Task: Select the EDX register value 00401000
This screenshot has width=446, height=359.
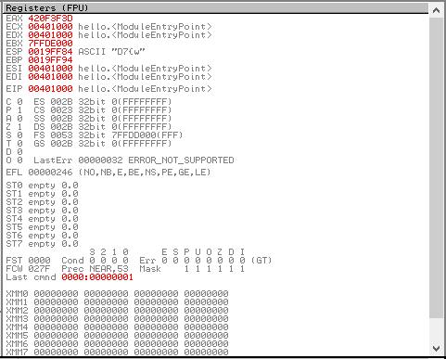Action: (x=50, y=35)
